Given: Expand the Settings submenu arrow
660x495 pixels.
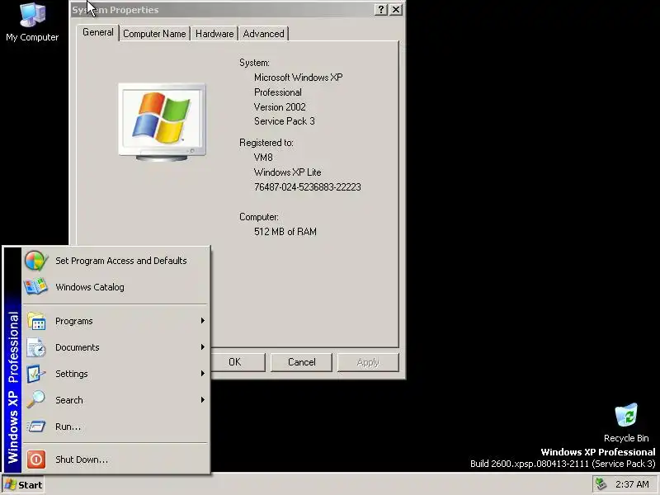Looking at the screenshot, I should [202, 374].
